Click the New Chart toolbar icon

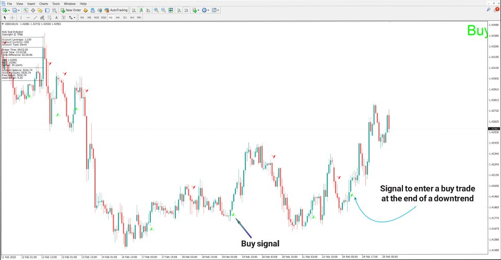(5, 10)
